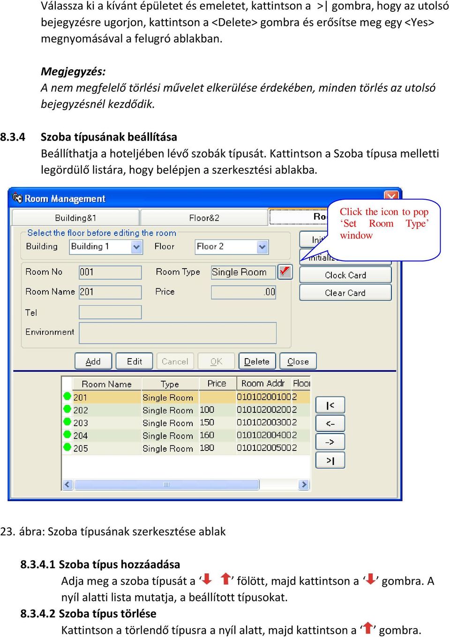Click the Environment input field
Screen dimensions: 450x637
click(178, 333)
